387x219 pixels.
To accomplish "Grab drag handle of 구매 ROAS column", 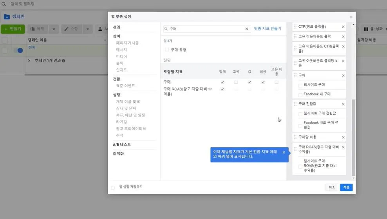I will [x=295, y=149].
